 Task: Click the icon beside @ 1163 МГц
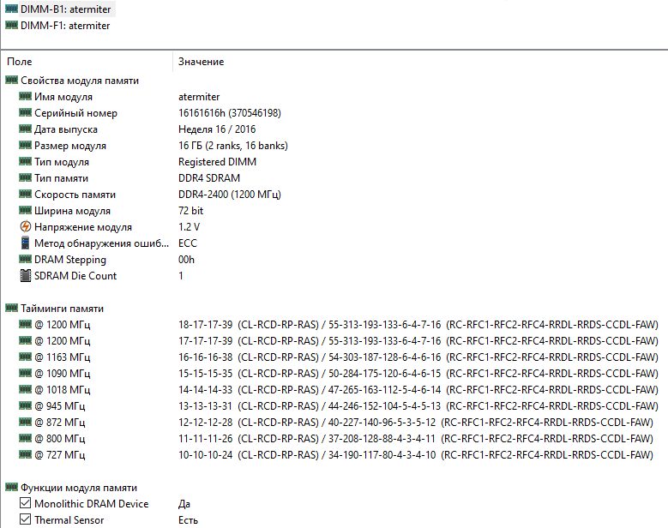point(25,357)
